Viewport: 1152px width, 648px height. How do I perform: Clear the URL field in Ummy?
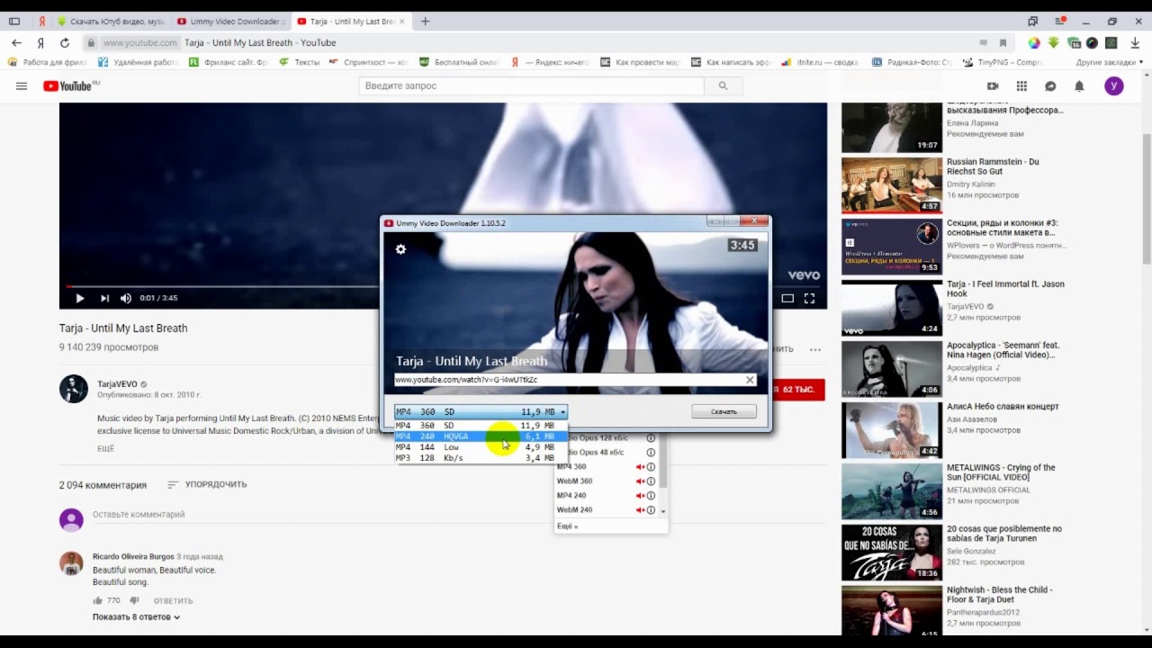click(750, 380)
